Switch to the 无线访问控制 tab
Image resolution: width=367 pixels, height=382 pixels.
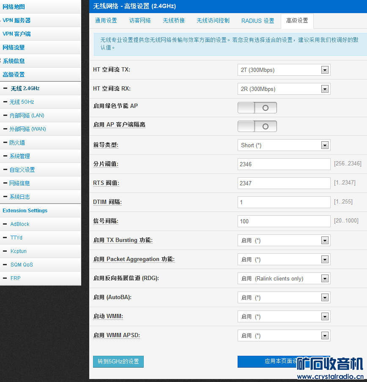[x=213, y=21]
